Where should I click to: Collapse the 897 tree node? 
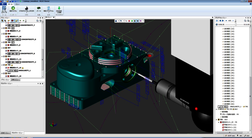2,48
